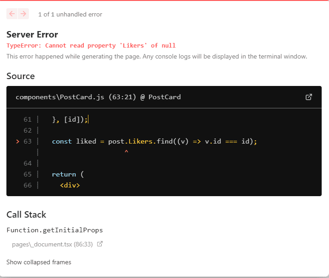Click the '1 of 1 unhandled error' counter
Viewport: 329px width, 278px height.
(x=70, y=14)
